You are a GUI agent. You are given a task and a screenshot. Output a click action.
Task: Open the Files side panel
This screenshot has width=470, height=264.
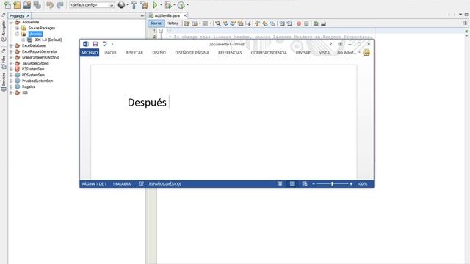(x=4, y=62)
